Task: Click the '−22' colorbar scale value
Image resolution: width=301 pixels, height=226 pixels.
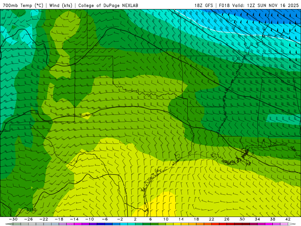Action: click(x=44, y=219)
